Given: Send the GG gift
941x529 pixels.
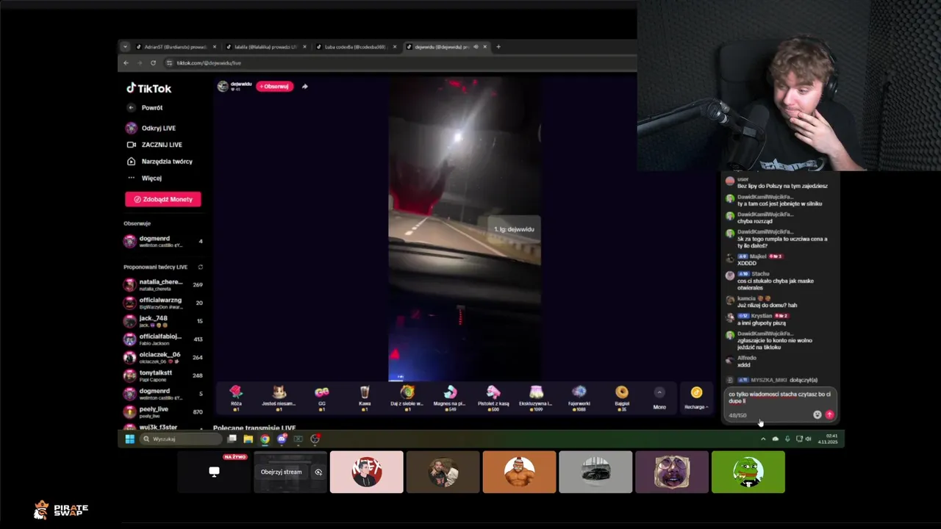Looking at the screenshot, I should click(321, 397).
